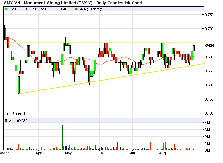223x163 pixels.
Task: Click the May date axis label
Action: pyautogui.click(x=68, y=153)
